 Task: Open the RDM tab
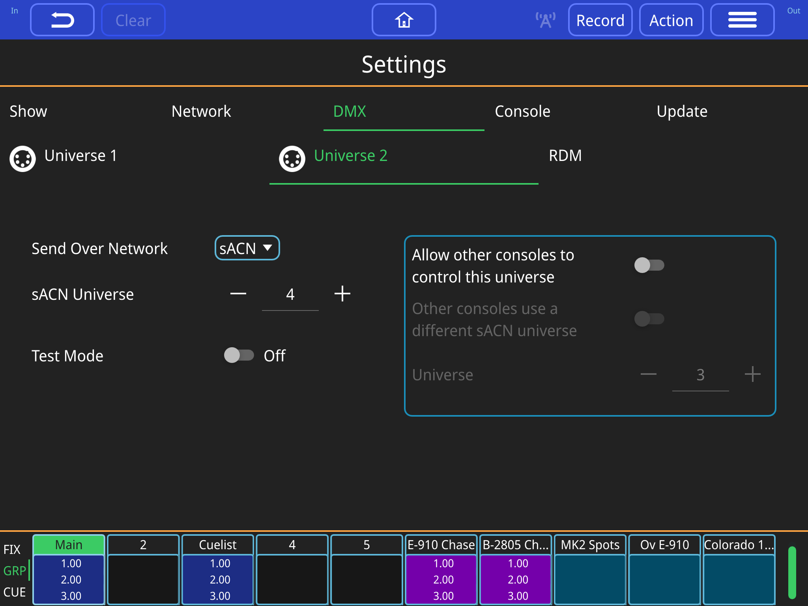(565, 156)
